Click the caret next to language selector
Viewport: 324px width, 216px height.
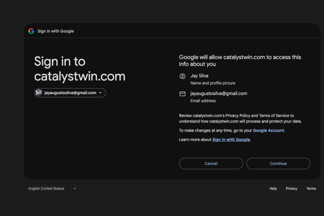point(75,188)
